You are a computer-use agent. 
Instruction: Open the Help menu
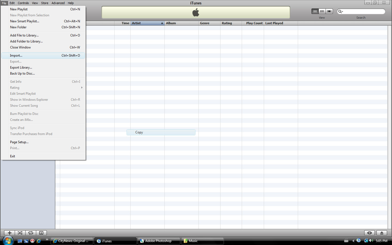coord(71,3)
